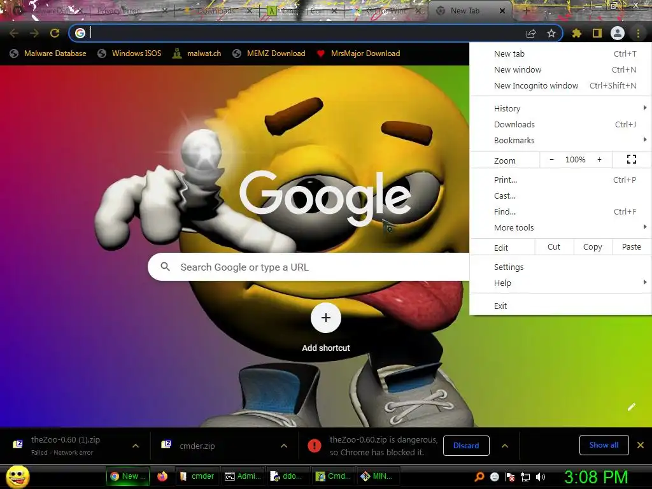Open the MEMZ Download bookmark
The height and width of the screenshot is (489, 652).
coord(269,53)
